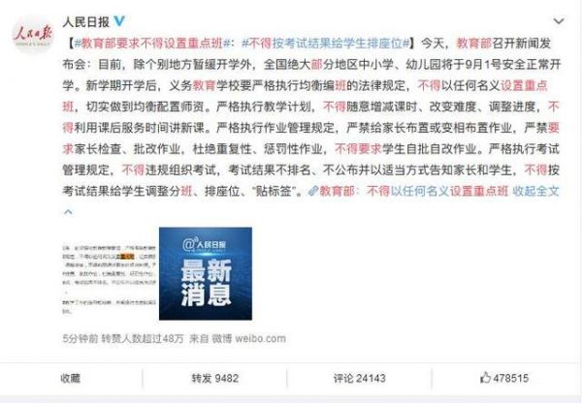Click the 微博 weibo.com source link
This screenshot has height=403, width=582.
click(x=248, y=338)
